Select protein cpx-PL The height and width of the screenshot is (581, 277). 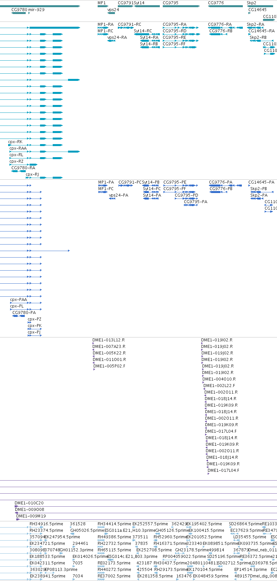coord(17,306)
